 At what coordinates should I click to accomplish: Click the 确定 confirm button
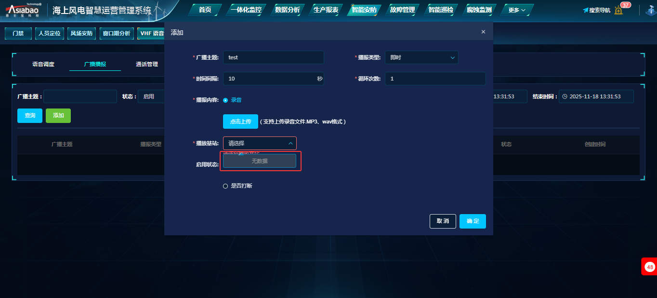tap(473, 221)
